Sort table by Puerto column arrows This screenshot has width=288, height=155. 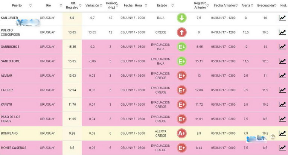click(30, 5)
